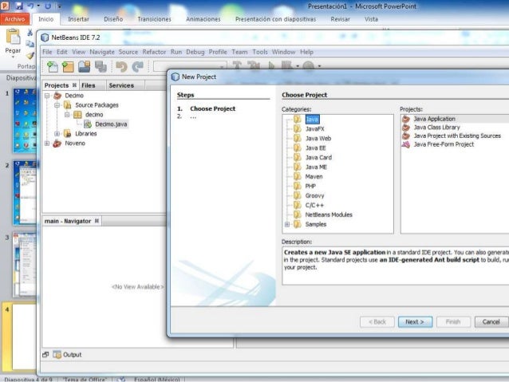Click the Debug Project toolbar icon
The height and width of the screenshot is (382, 509).
287,66
